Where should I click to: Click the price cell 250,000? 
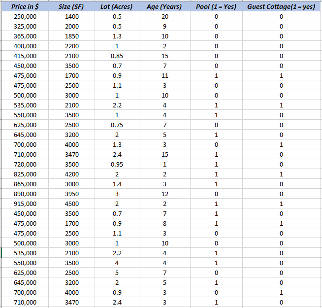click(25, 16)
